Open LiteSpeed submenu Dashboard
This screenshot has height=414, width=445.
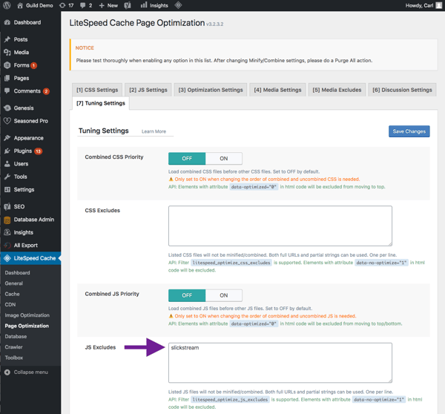coord(17,272)
